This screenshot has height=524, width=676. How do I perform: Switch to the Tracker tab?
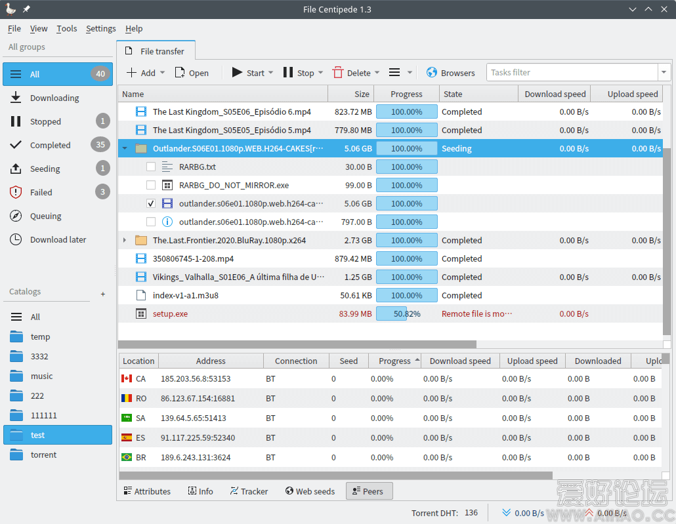coord(248,491)
